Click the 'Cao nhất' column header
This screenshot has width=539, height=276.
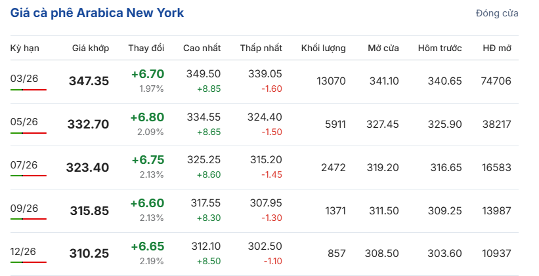[202, 49]
